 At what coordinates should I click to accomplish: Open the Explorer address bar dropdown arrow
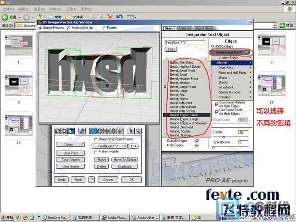[275, 25]
